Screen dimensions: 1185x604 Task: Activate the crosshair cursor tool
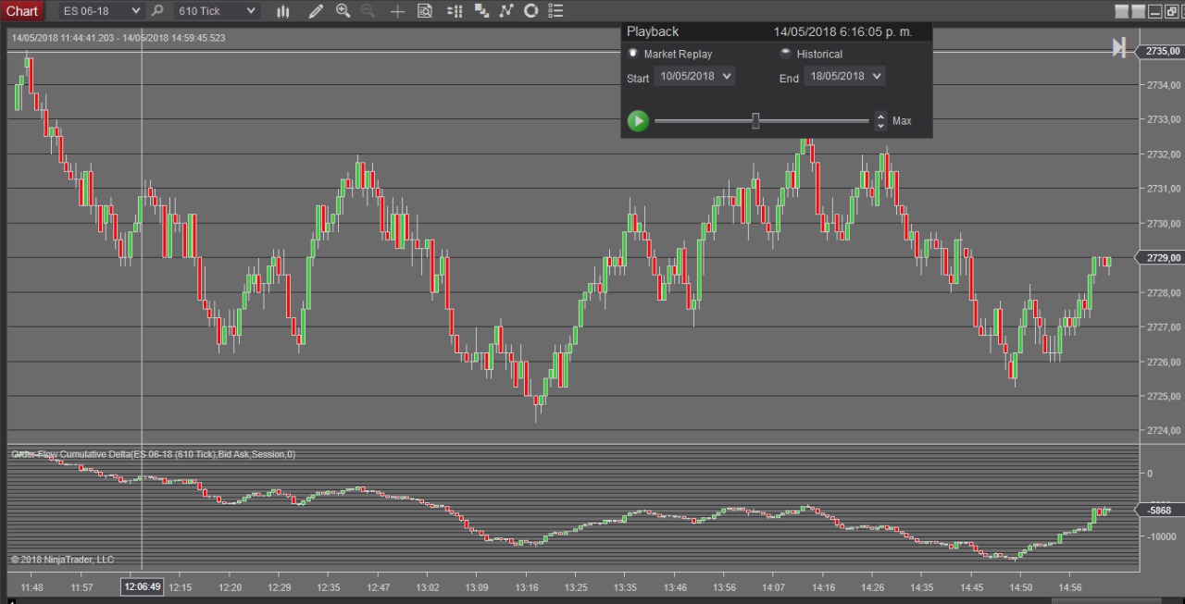coord(397,11)
